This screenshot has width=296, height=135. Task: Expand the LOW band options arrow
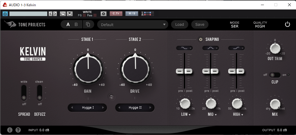pos(189,115)
